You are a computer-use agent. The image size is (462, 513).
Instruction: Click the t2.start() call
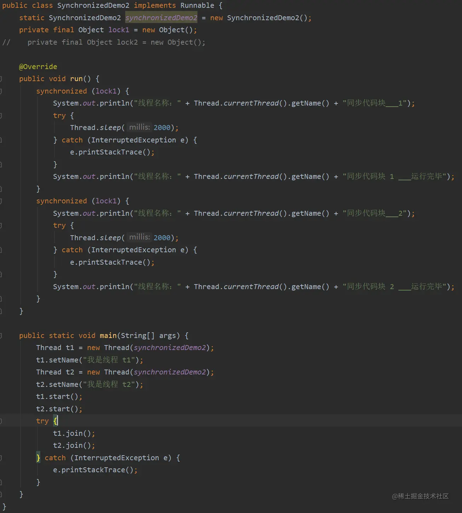point(57,409)
